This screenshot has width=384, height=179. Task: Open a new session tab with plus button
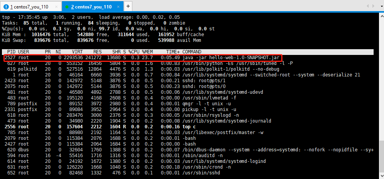pyautogui.click(x=128, y=7)
